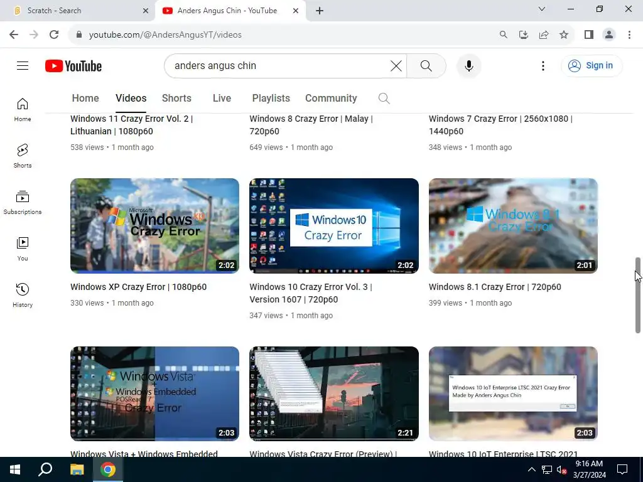Toggle Chrome side panel

pos(589,35)
